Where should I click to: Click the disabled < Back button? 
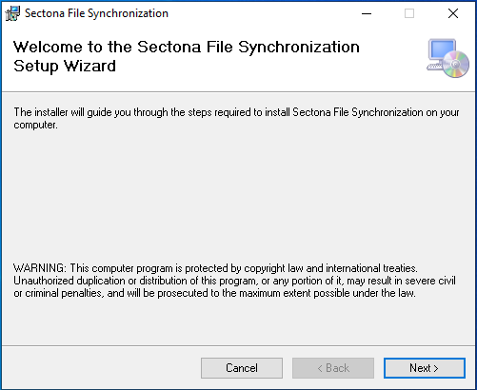[333, 368]
